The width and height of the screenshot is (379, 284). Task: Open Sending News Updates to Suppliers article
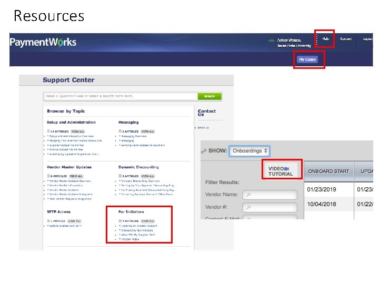(143, 145)
